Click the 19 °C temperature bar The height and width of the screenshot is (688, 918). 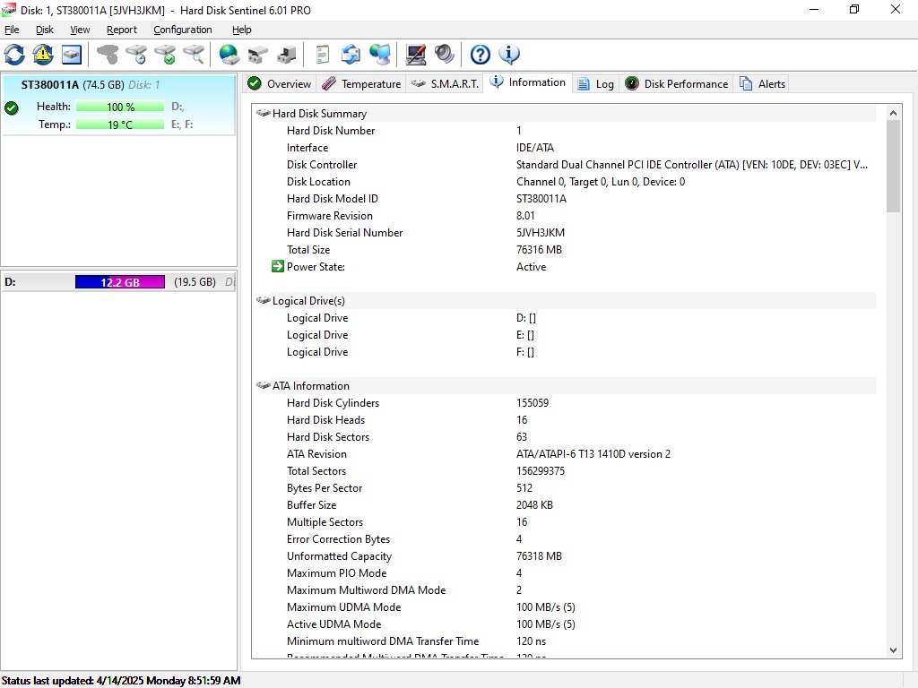coord(120,125)
